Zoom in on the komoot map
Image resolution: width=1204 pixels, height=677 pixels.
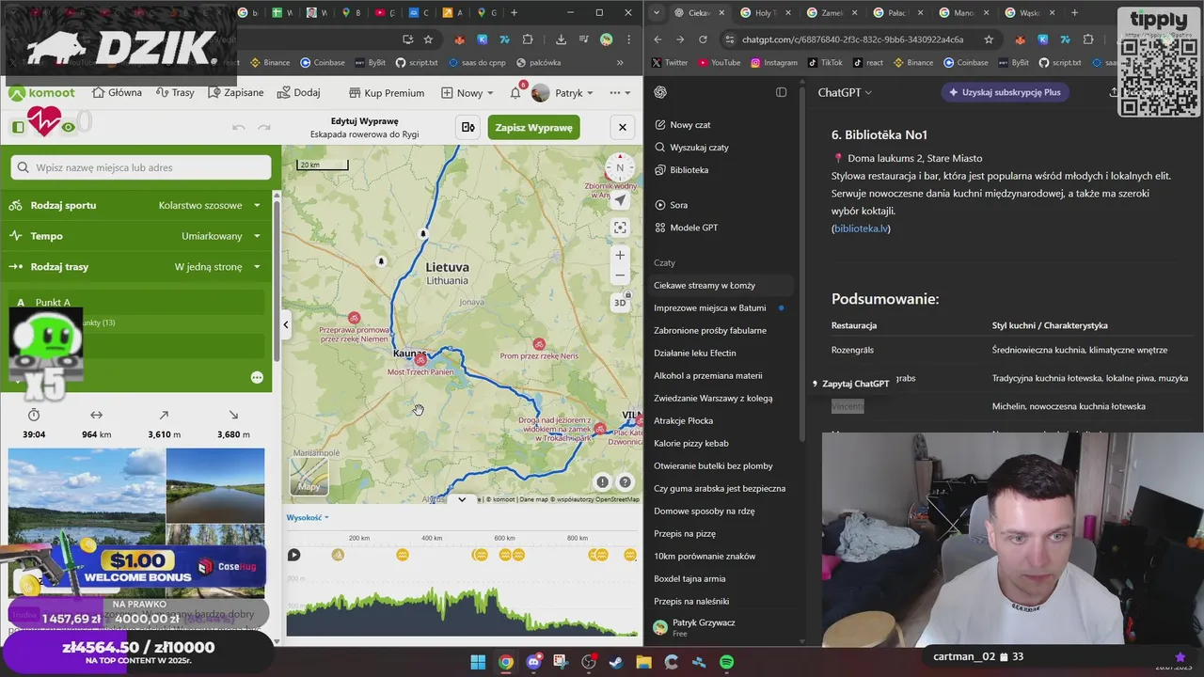pos(620,255)
